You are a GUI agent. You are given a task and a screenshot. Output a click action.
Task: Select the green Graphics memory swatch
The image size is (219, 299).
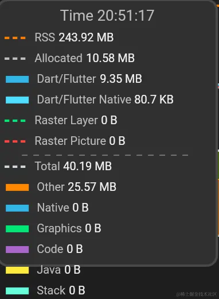(x=17, y=229)
